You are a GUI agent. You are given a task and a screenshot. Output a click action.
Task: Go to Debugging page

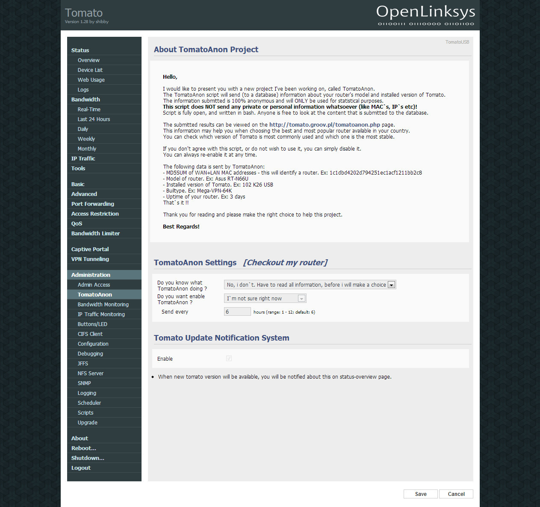point(104,354)
